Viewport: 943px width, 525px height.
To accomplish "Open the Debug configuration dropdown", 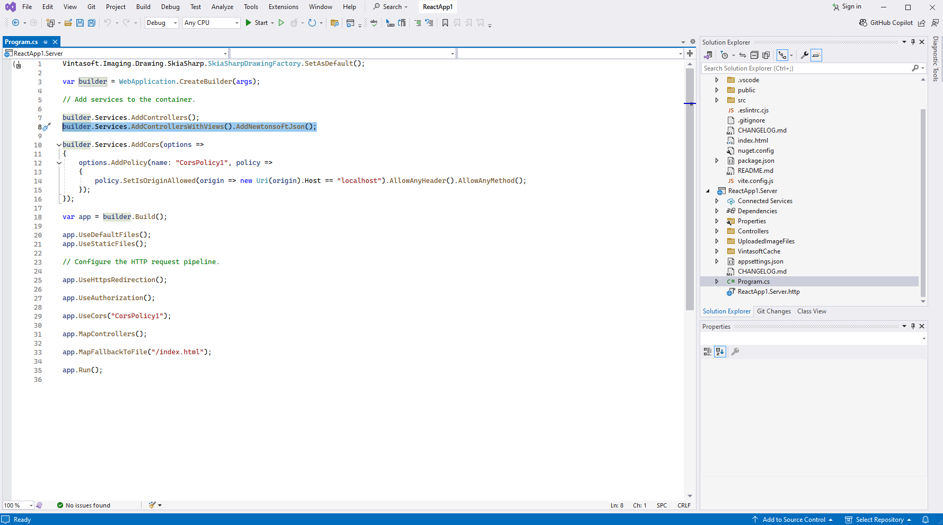I will point(162,23).
